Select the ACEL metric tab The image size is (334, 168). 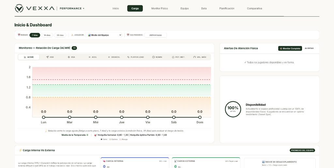pyautogui.click(x=92, y=57)
